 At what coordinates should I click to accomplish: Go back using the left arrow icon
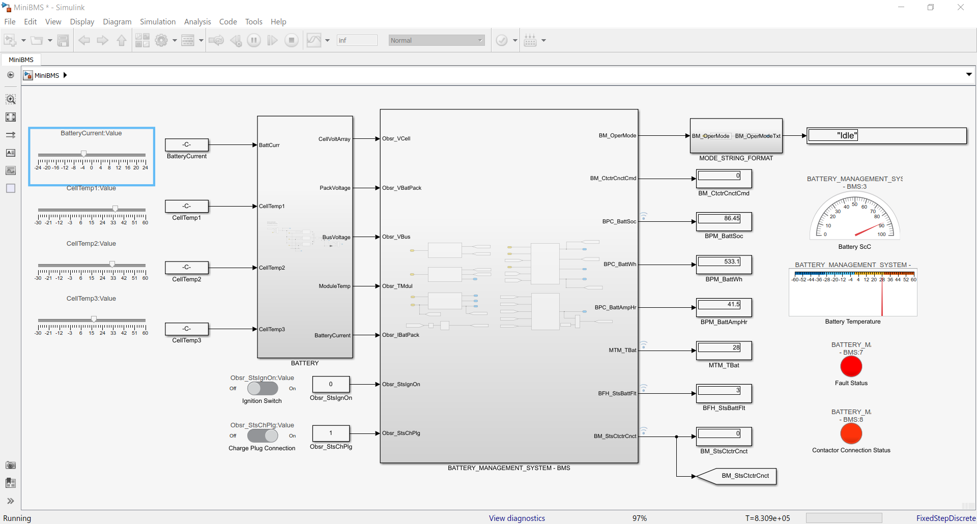(84, 40)
